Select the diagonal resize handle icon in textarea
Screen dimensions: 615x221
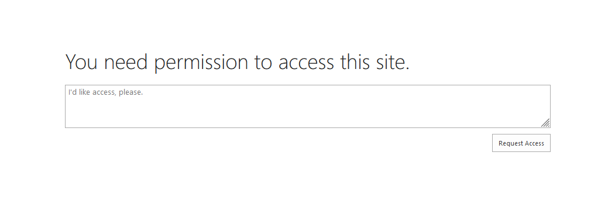(545, 123)
